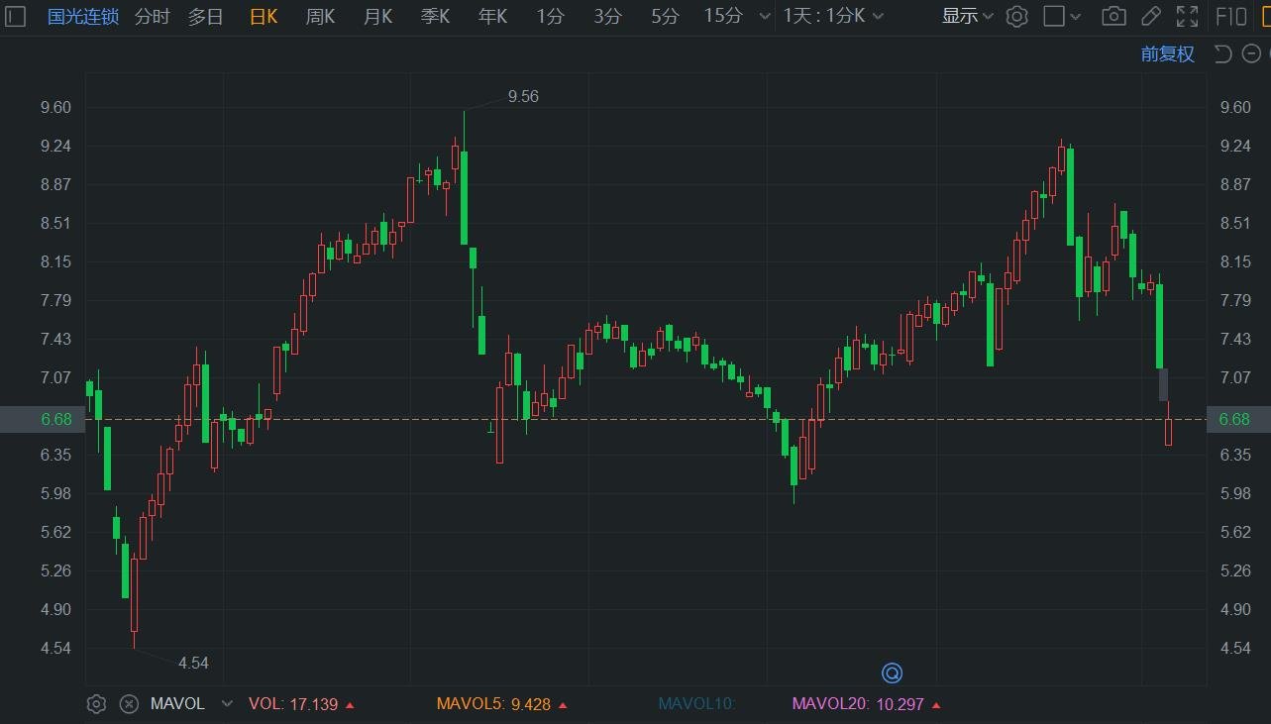The height and width of the screenshot is (724, 1271).
Task: Select the 日K daily candlestick tab
Action: 264,16
